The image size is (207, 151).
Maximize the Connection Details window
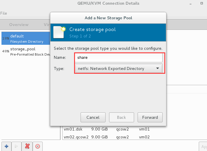[x=202, y=3]
